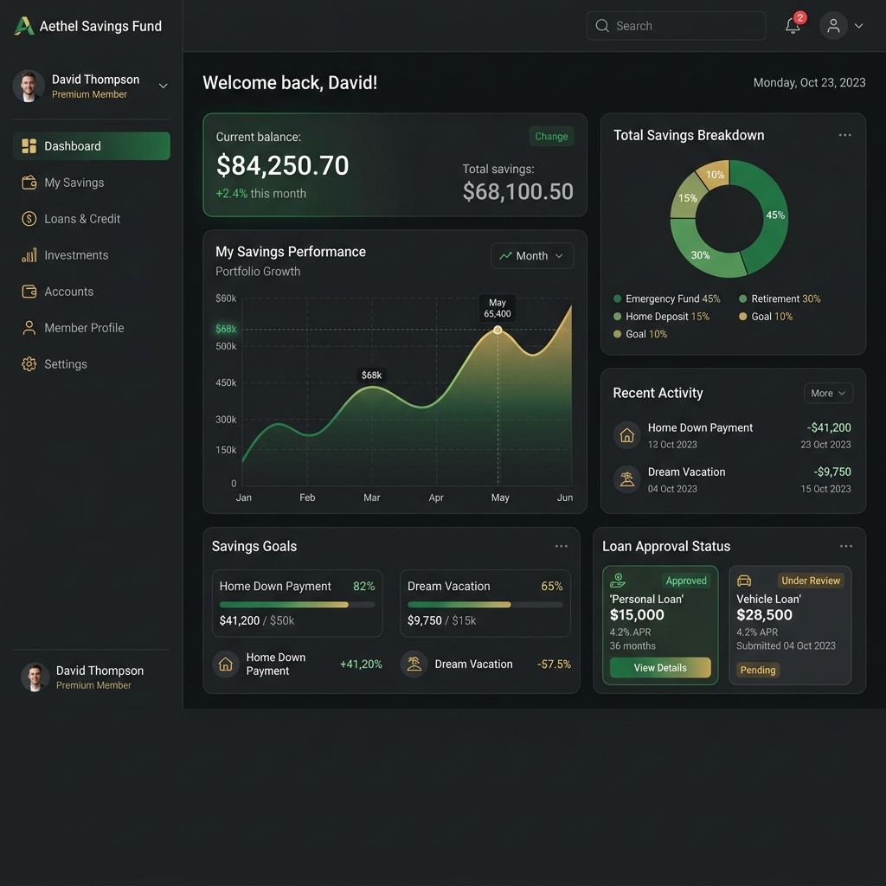The width and height of the screenshot is (886, 886).
Task: Click David Thompson's profile photo at sidebar bottom
Action: coord(35,677)
